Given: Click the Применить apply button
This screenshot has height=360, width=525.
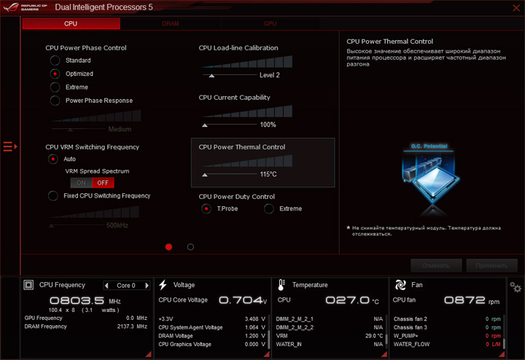Looking at the screenshot, I should (x=491, y=266).
